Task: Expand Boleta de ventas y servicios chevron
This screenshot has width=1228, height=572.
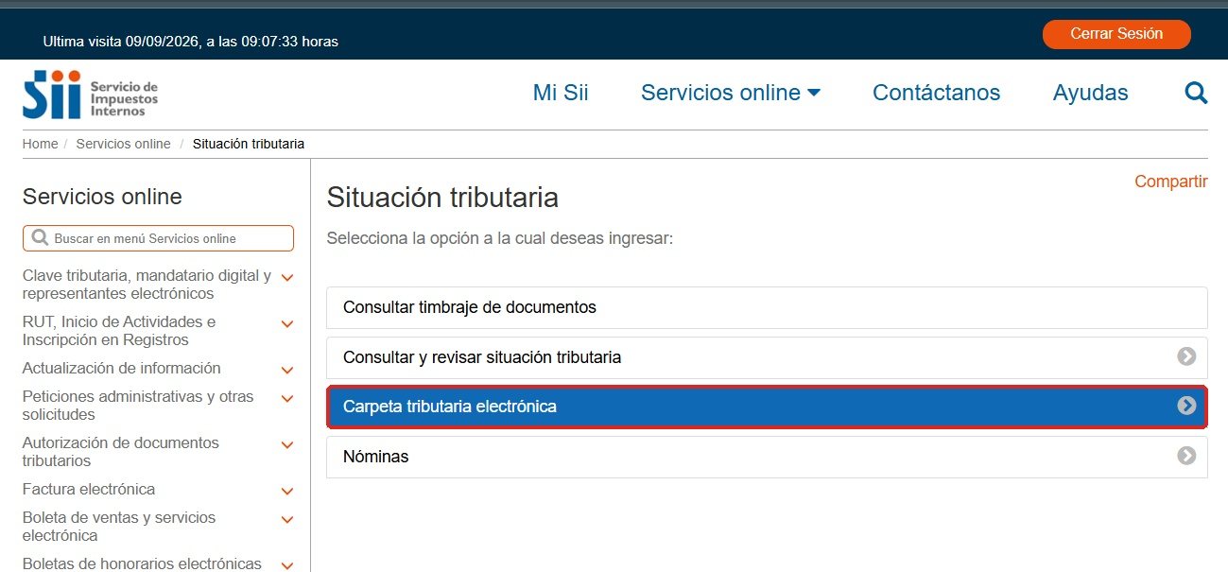Action: (287, 520)
